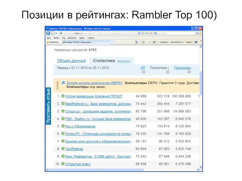Open the Спиши.ру домашние задания link
Viewport: 242px width, 181px height.
tap(98, 111)
